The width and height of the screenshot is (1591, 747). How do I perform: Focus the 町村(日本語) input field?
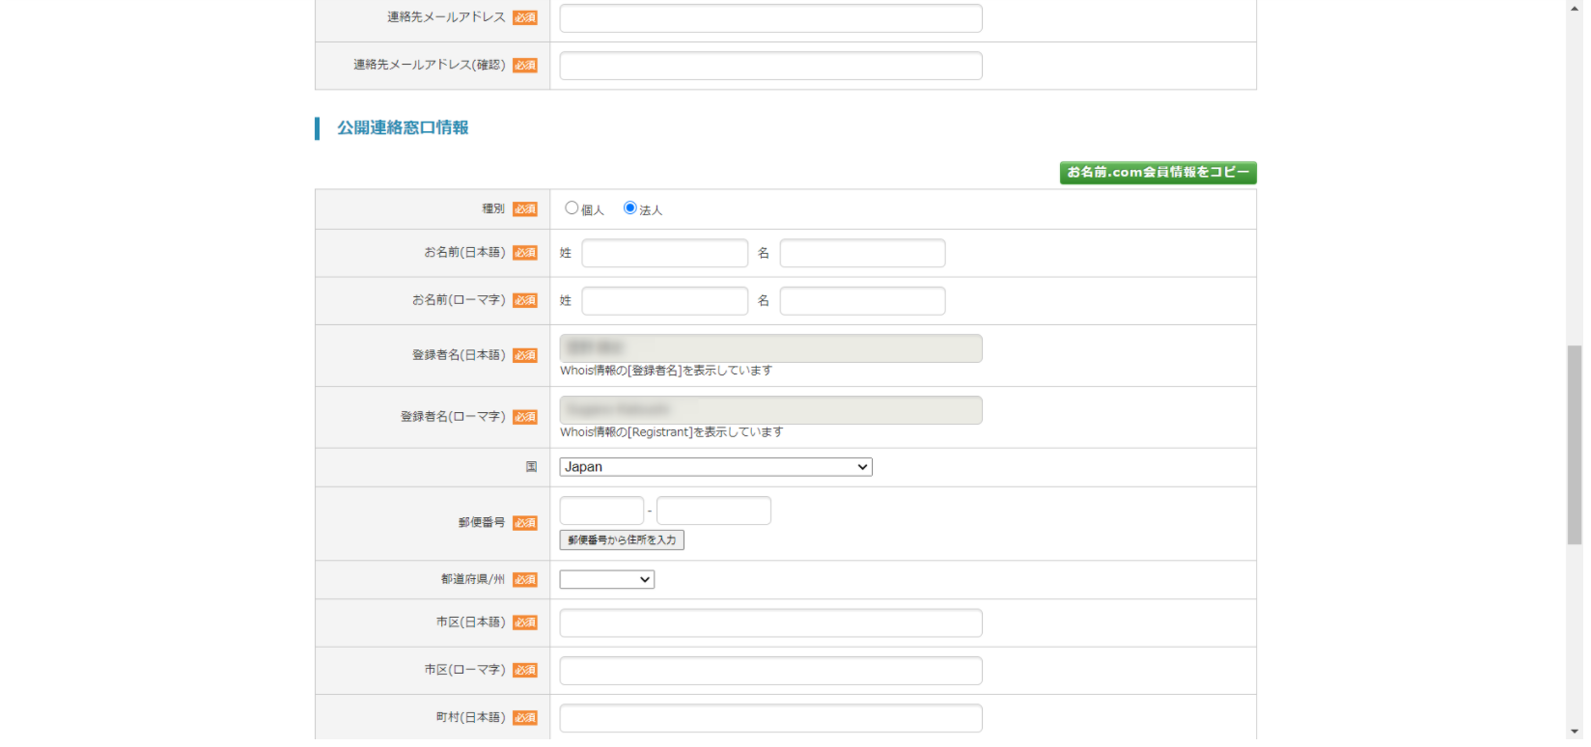(x=770, y=718)
